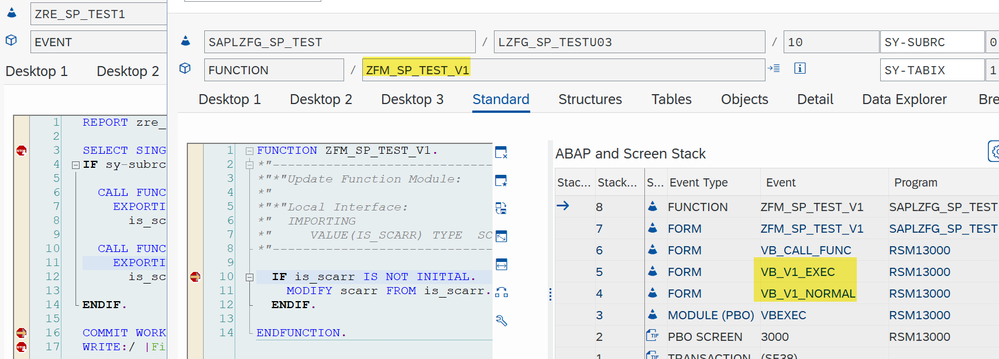Screen dimensions: 999x359
Task: Switch to Desktop 1 tab in left window
Action: 36,71
